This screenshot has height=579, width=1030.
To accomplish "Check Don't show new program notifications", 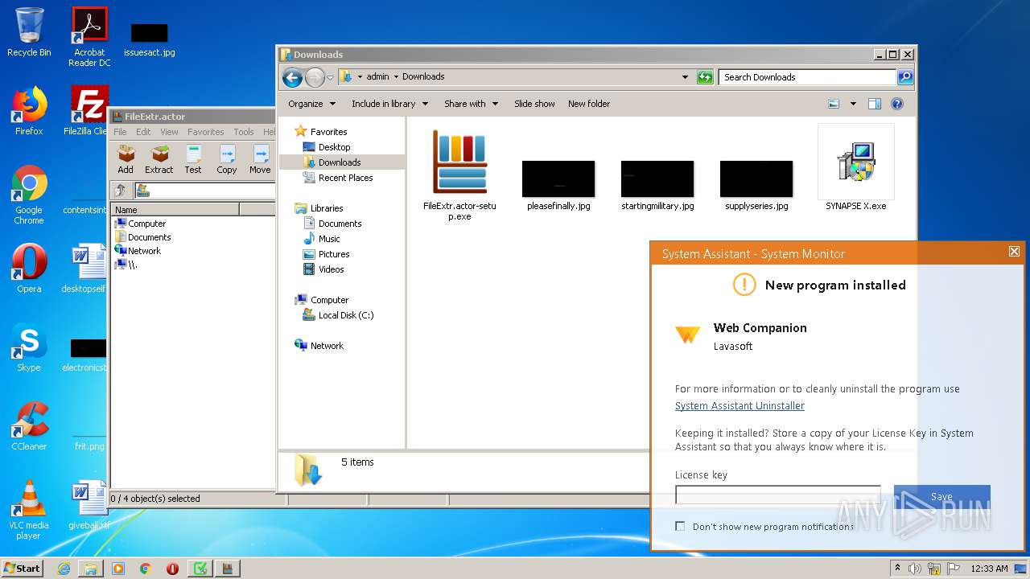I will pyautogui.click(x=680, y=526).
